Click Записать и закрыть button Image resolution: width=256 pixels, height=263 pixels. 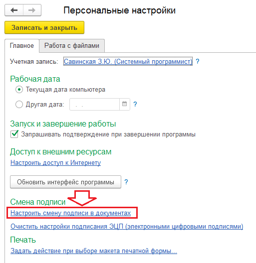click(x=44, y=27)
